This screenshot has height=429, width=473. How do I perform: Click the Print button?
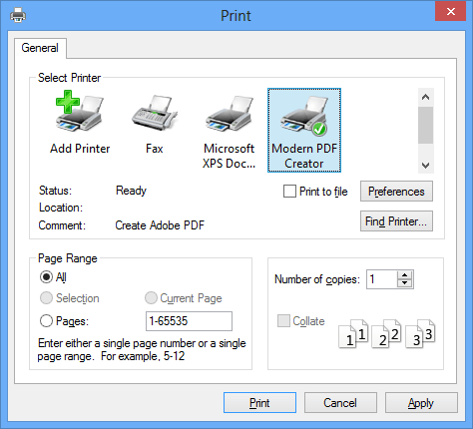coord(259,403)
